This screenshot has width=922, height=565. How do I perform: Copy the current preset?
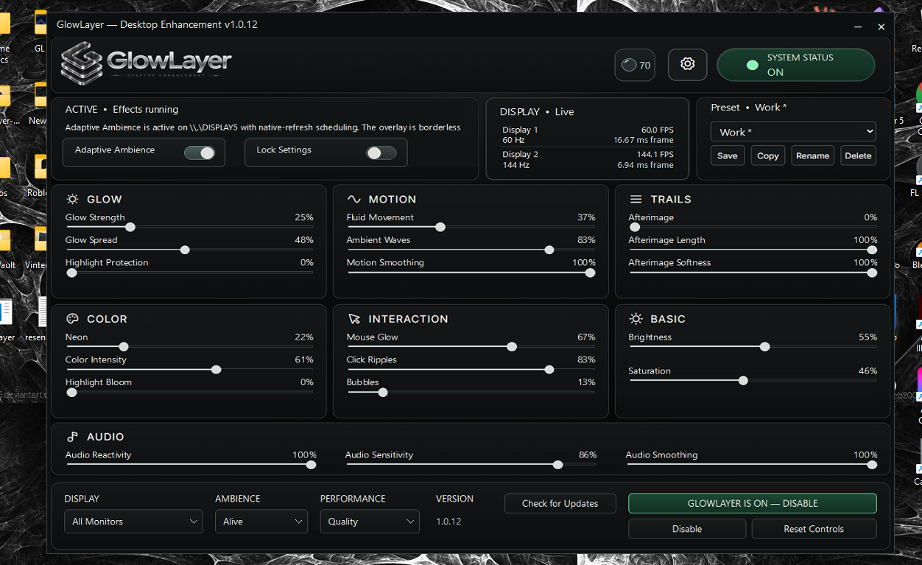[768, 155]
